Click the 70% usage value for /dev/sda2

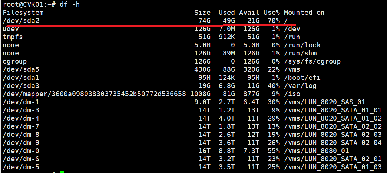tap(274, 21)
